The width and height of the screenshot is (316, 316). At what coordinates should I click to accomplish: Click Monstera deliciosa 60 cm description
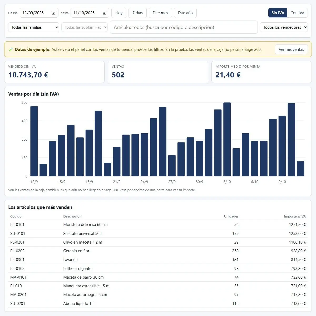pos(85,225)
